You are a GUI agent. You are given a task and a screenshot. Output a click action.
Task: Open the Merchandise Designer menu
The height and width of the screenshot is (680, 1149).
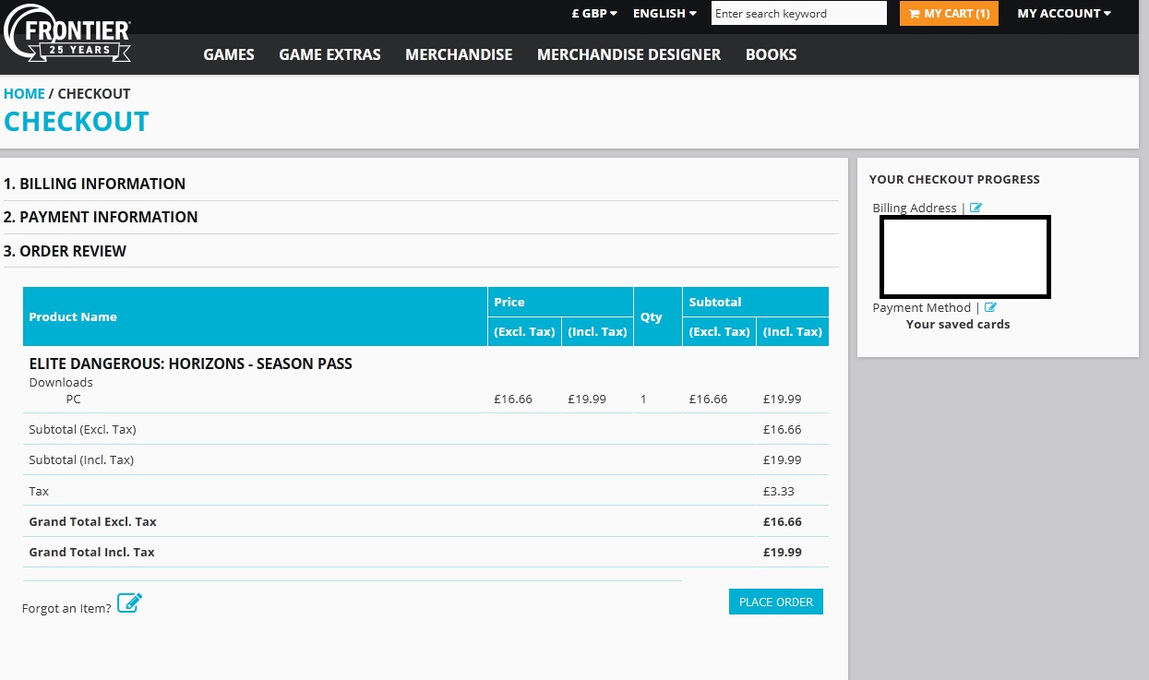[x=628, y=54]
